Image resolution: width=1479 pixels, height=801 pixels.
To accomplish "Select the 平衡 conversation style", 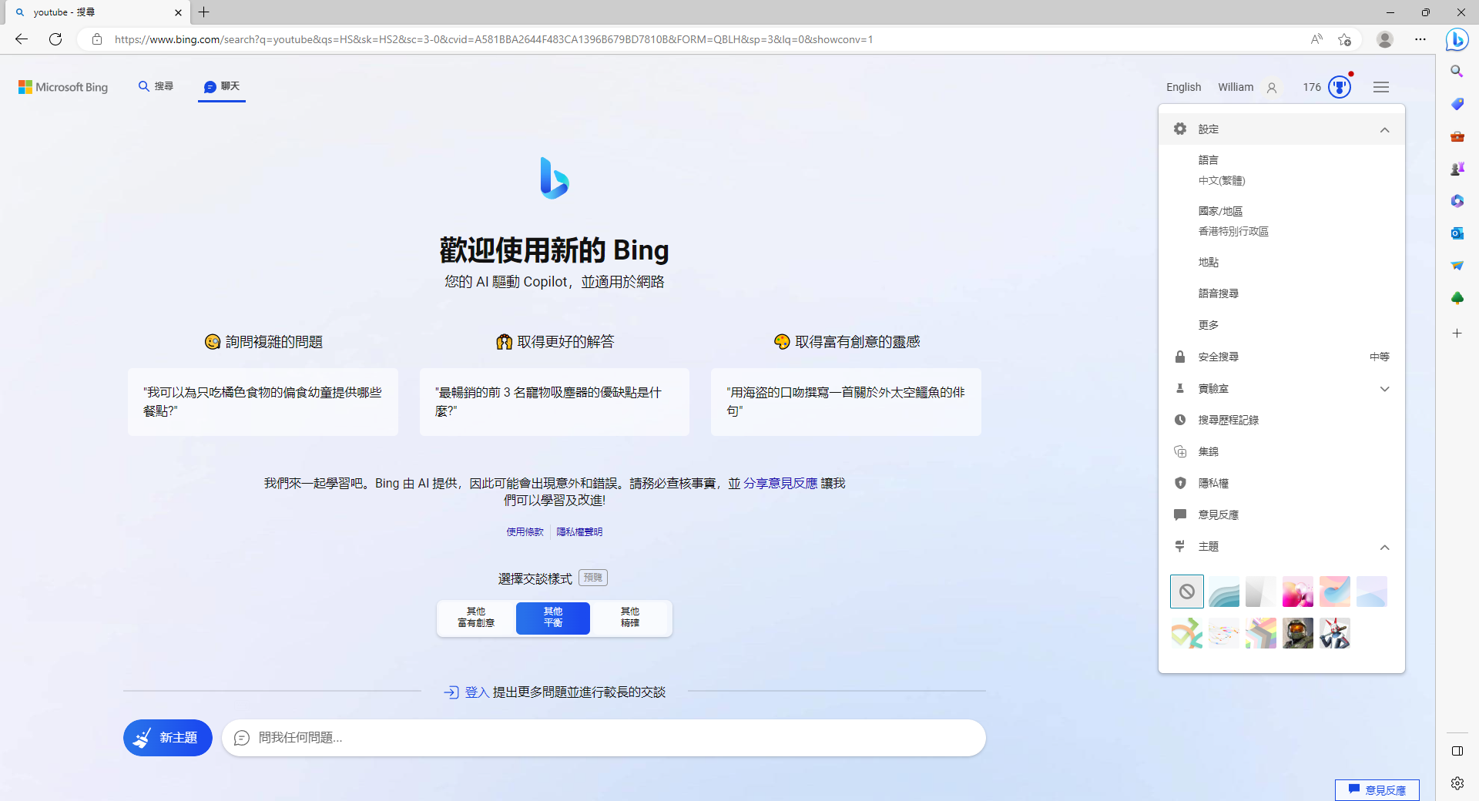I will tap(553, 618).
